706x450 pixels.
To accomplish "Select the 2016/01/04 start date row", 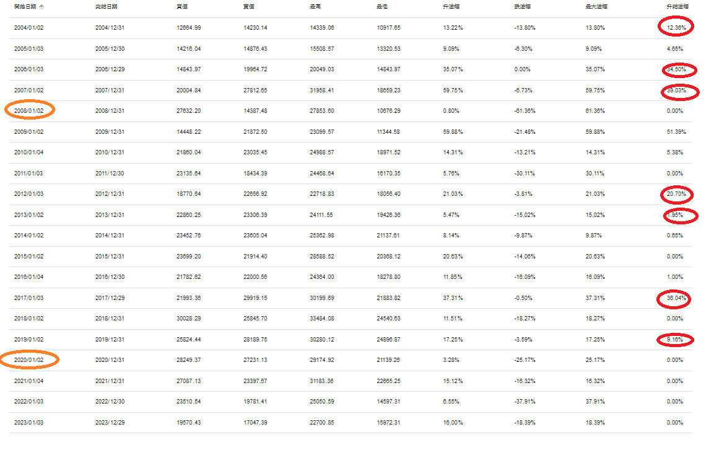I will click(29, 277).
